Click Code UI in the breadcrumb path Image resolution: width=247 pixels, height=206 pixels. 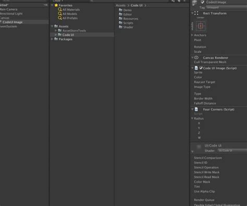(x=137, y=5)
